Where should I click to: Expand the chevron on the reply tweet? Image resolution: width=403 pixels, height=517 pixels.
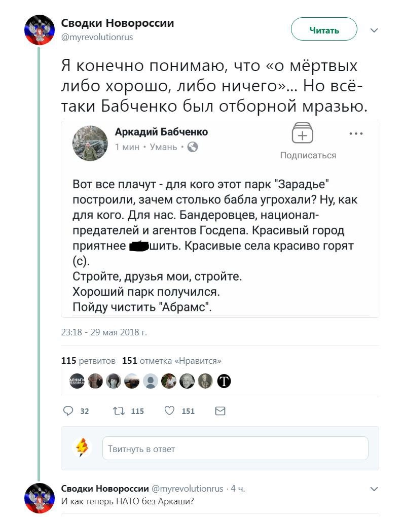(374, 489)
